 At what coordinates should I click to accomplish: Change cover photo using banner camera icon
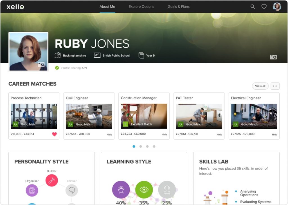(x=273, y=57)
